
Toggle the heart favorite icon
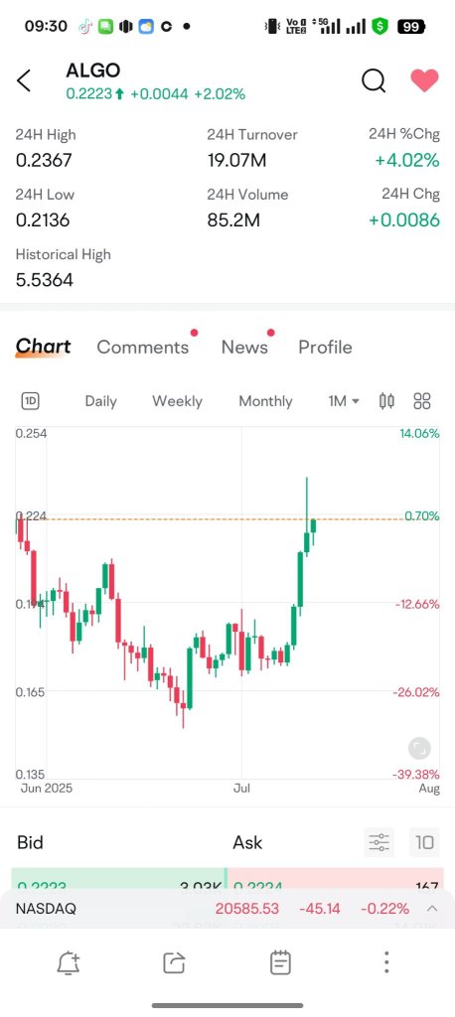424,80
